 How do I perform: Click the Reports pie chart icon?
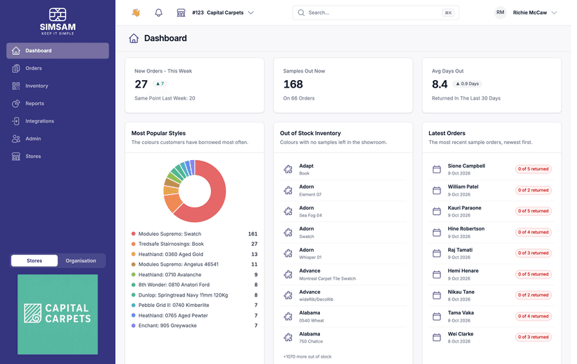16,104
